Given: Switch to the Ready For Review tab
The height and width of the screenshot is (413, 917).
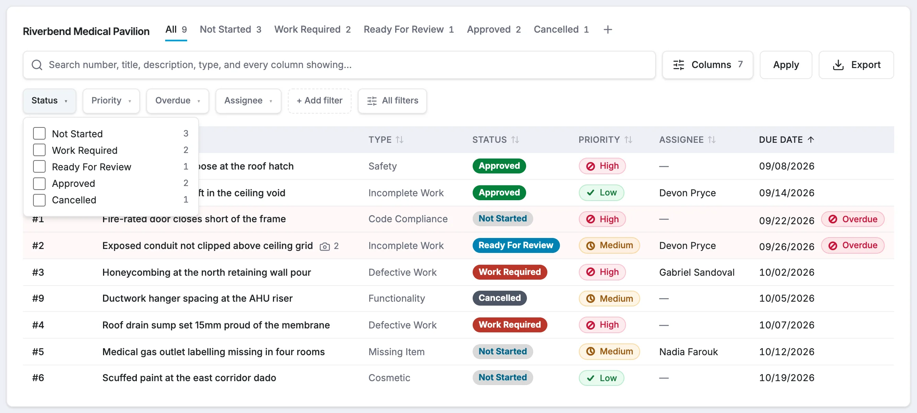Looking at the screenshot, I should click(x=409, y=29).
